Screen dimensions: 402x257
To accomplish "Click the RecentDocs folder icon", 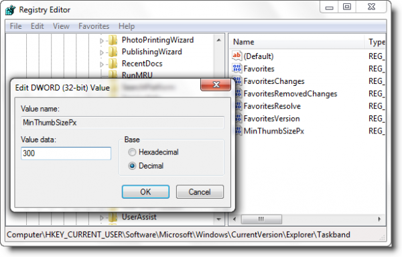I will [x=113, y=64].
